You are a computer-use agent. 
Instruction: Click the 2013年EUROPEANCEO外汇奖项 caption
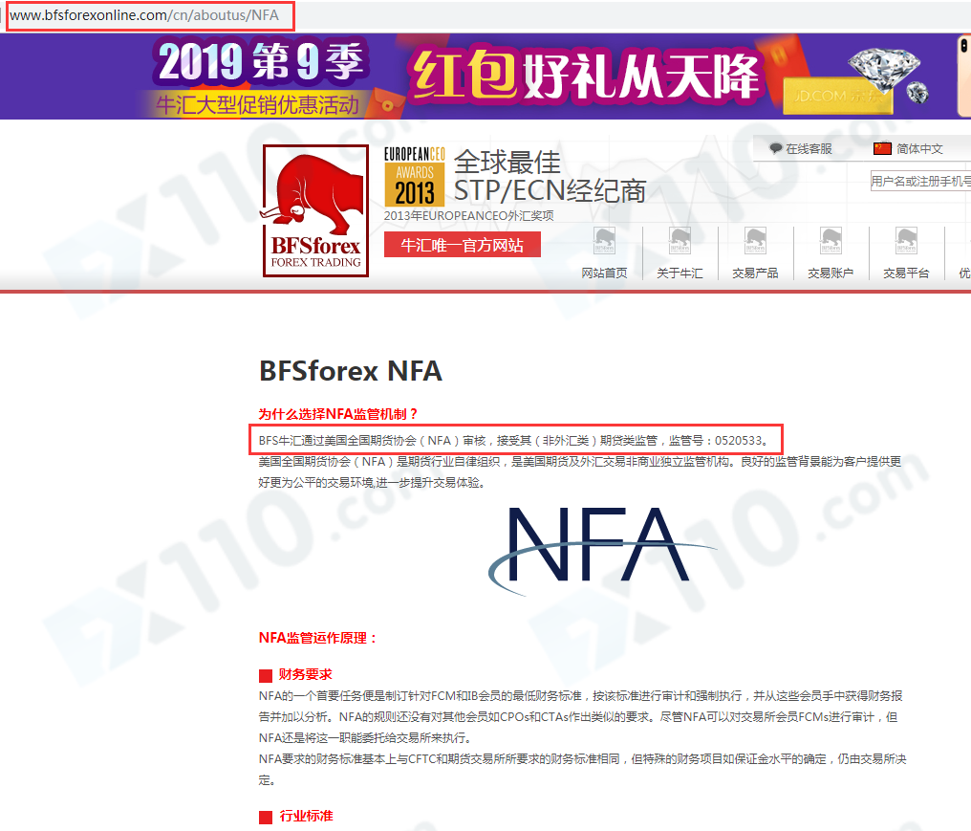[469, 216]
